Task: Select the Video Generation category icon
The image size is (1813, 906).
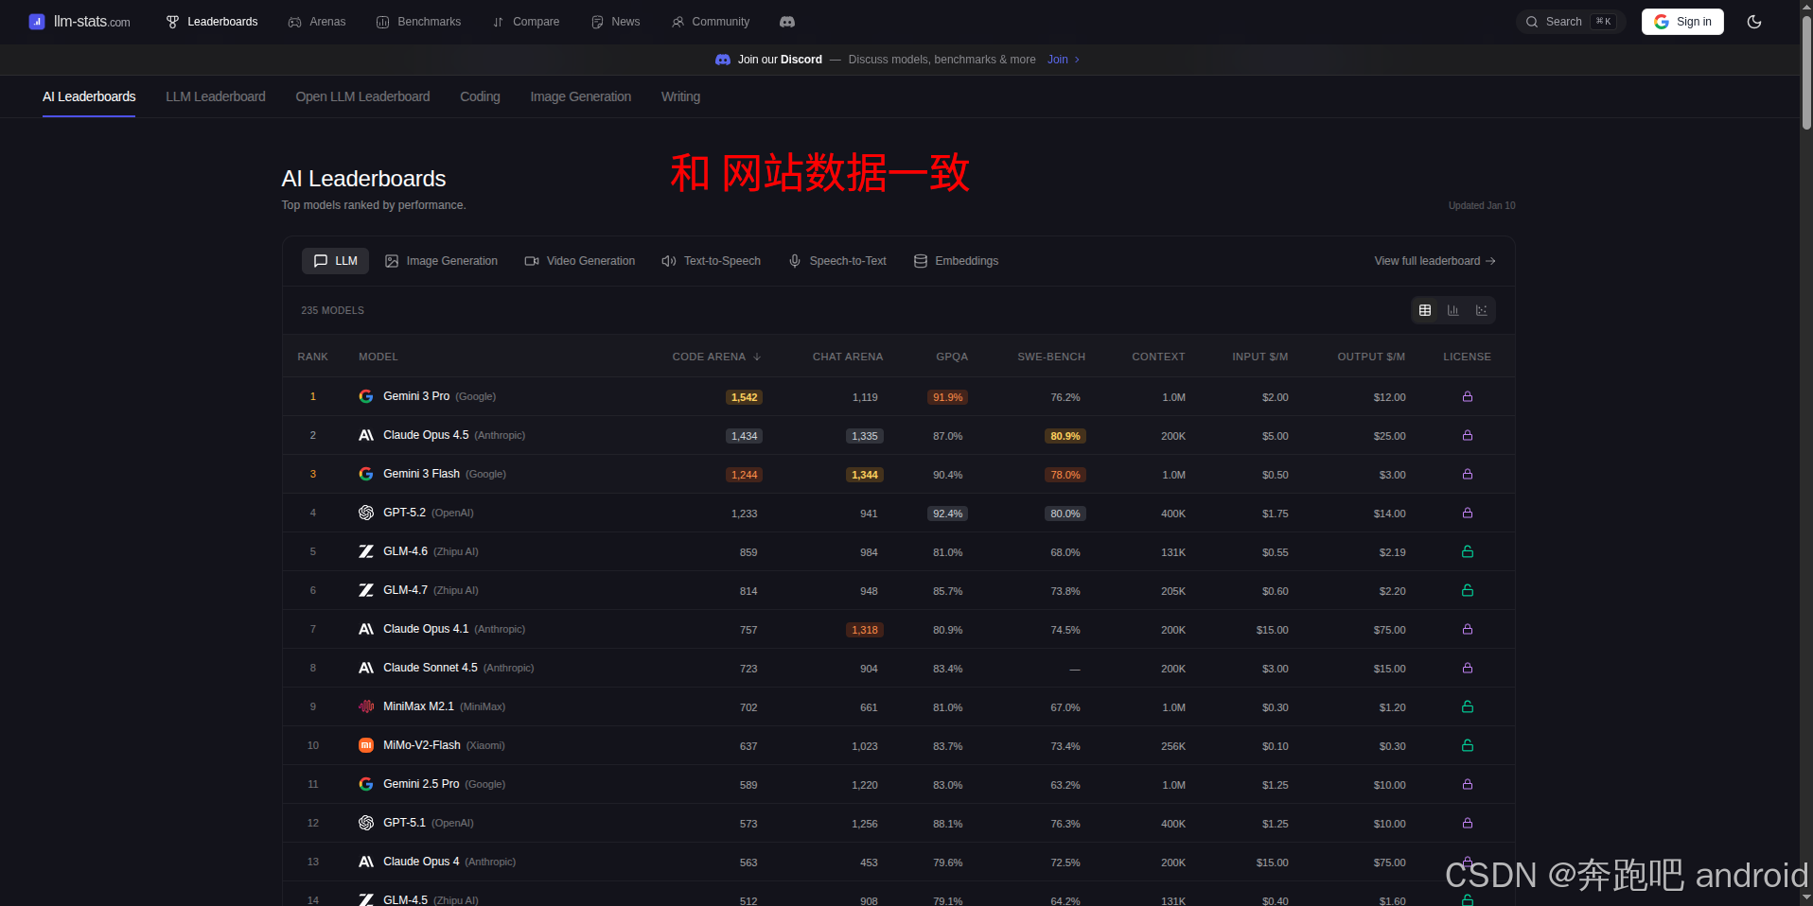Action: pos(532,261)
